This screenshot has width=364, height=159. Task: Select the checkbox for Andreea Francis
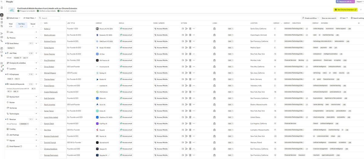(41, 41)
